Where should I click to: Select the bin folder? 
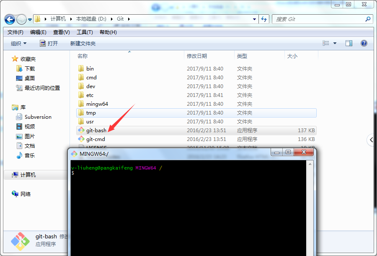[x=196, y=69]
